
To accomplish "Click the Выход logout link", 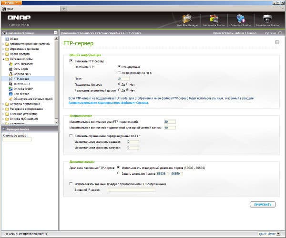I will [x=252, y=33].
